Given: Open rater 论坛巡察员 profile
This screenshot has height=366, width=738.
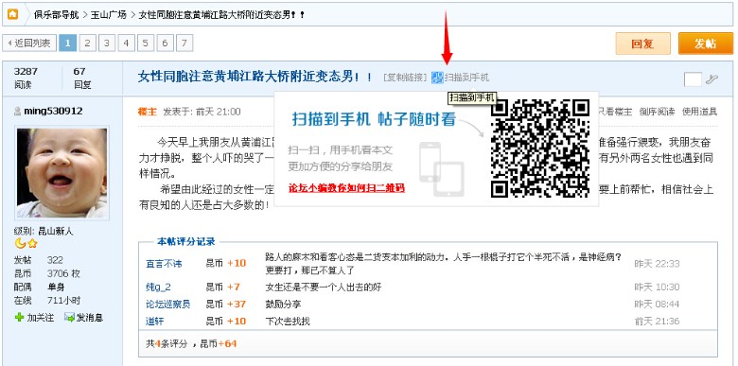Looking at the screenshot, I should click(x=168, y=305).
